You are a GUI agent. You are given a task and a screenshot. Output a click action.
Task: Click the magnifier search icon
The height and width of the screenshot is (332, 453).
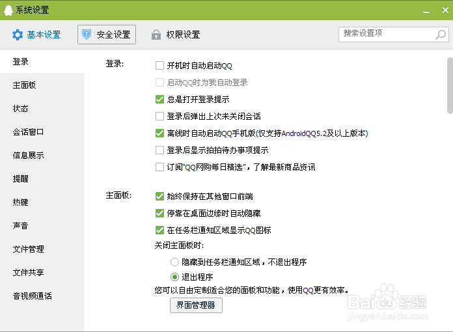(x=441, y=35)
